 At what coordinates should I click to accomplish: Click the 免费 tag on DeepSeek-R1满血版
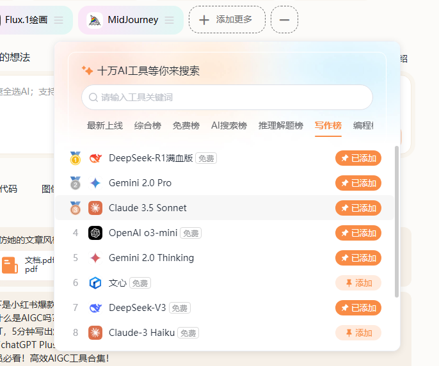(206, 159)
